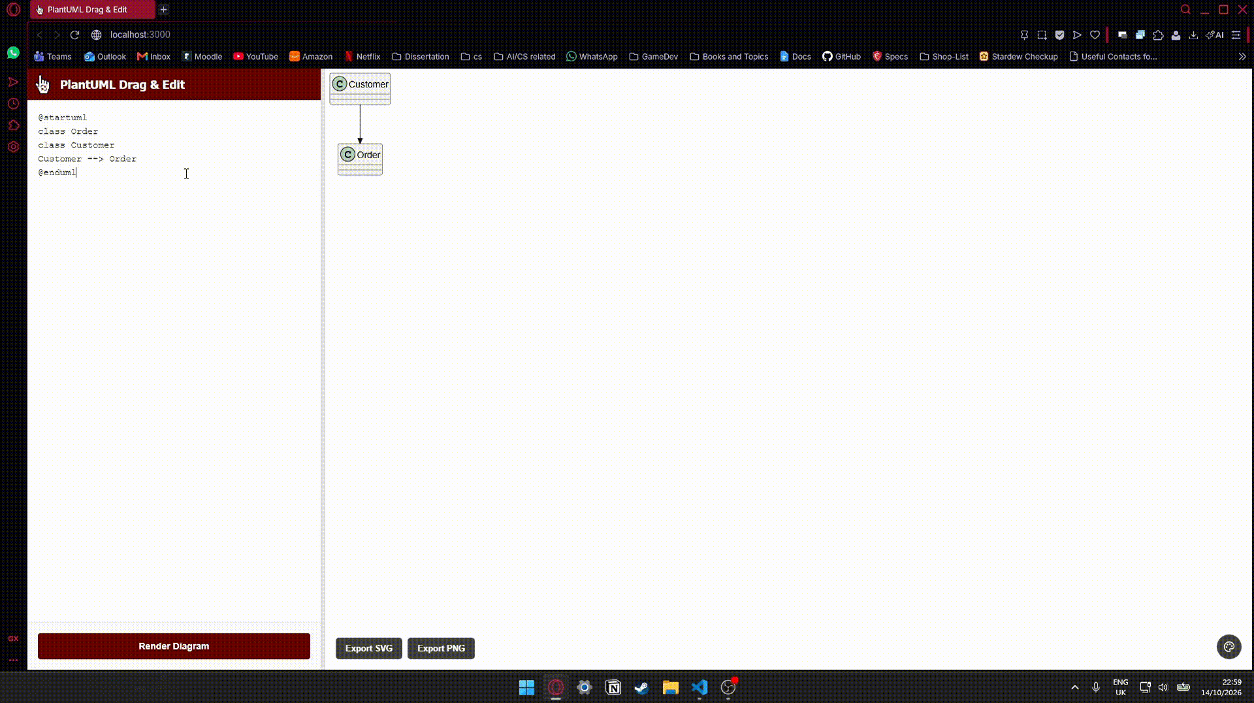Open the Extensions cube in sidebar
Image resolution: width=1254 pixels, height=703 pixels.
[x=13, y=125]
